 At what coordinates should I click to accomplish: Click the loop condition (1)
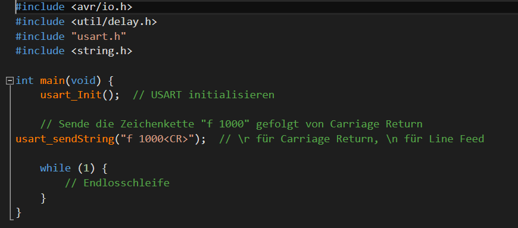click(x=86, y=168)
